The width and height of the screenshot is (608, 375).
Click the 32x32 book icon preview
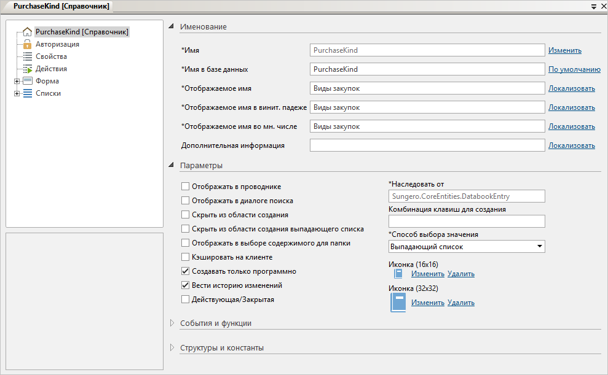[x=398, y=303]
